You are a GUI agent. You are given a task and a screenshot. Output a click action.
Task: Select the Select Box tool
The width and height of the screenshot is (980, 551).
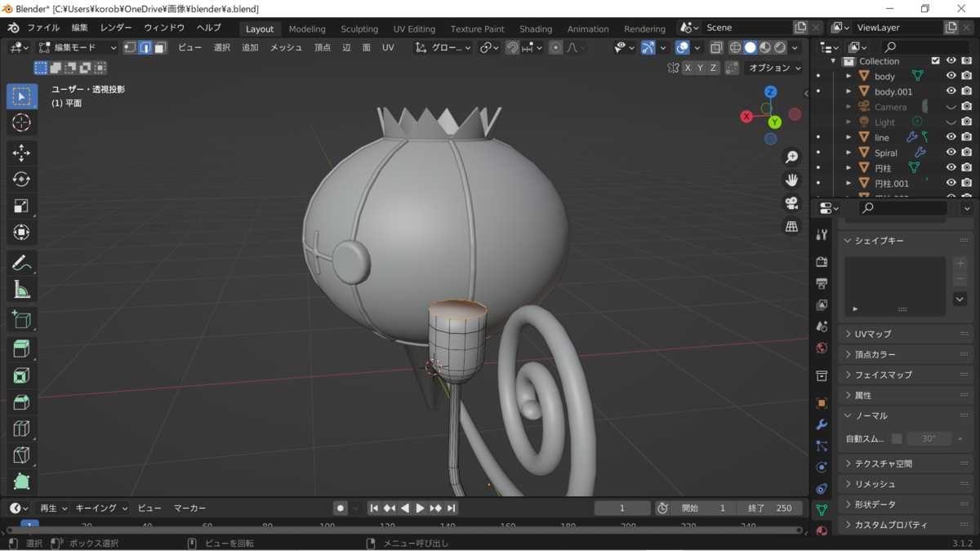pyautogui.click(x=22, y=96)
